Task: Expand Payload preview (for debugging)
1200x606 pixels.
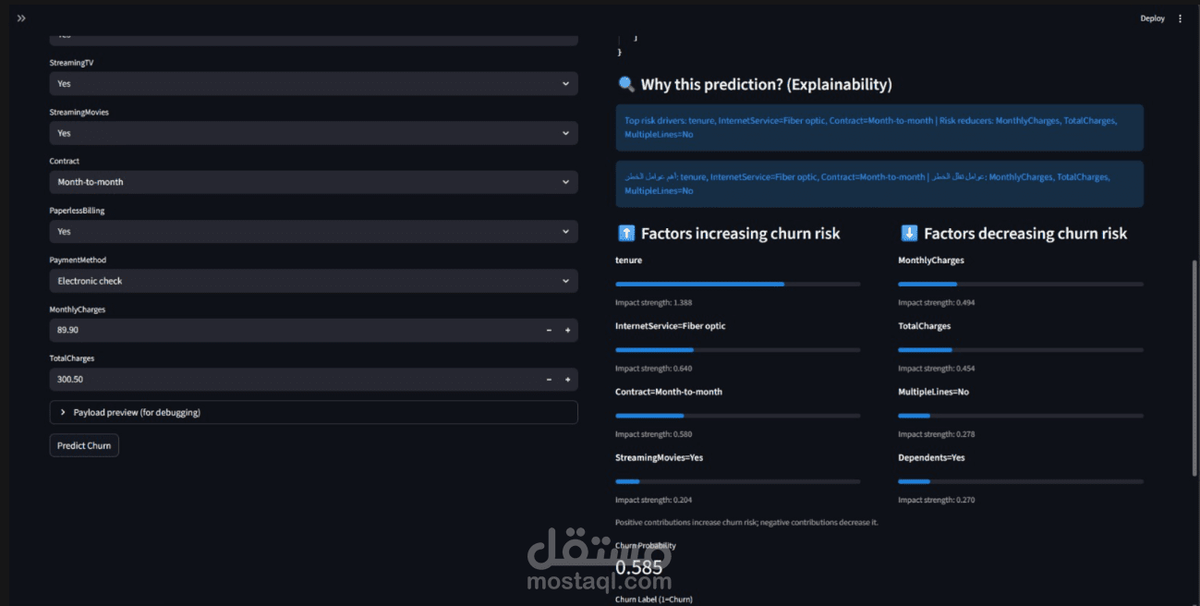Action: point(314,412)
